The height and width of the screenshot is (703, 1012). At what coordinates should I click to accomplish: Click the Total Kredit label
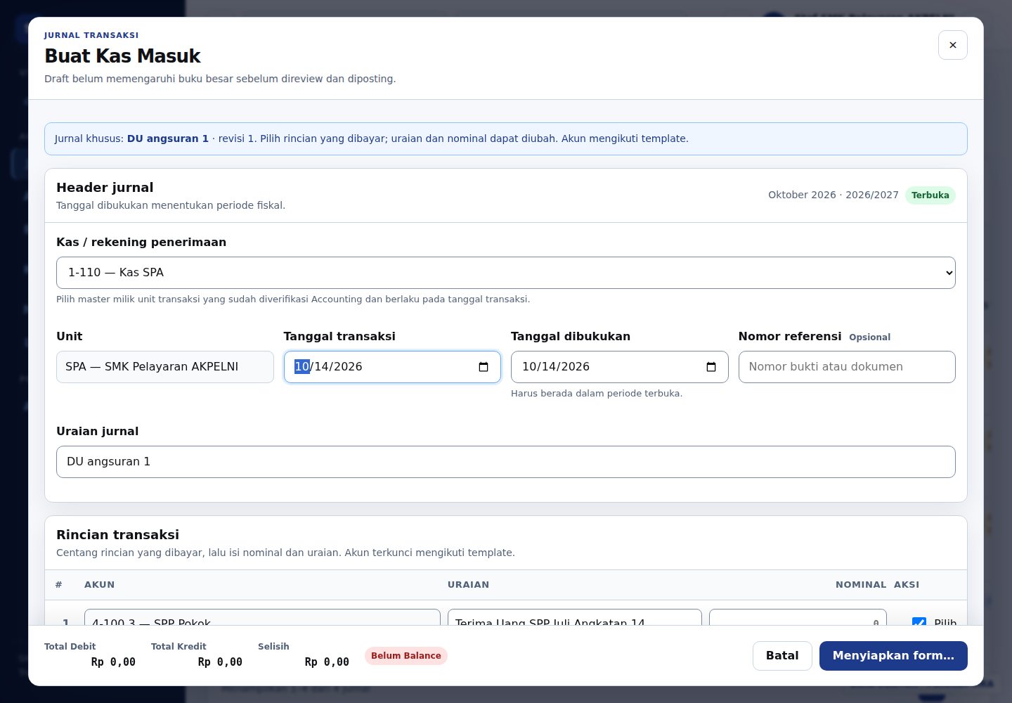[179, 647]
